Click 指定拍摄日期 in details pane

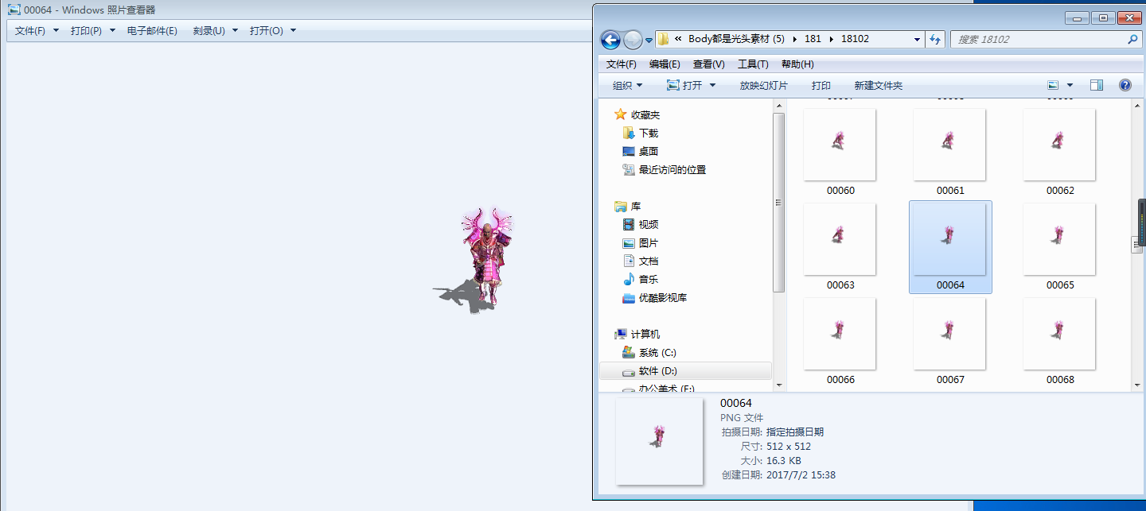(795, 432)
